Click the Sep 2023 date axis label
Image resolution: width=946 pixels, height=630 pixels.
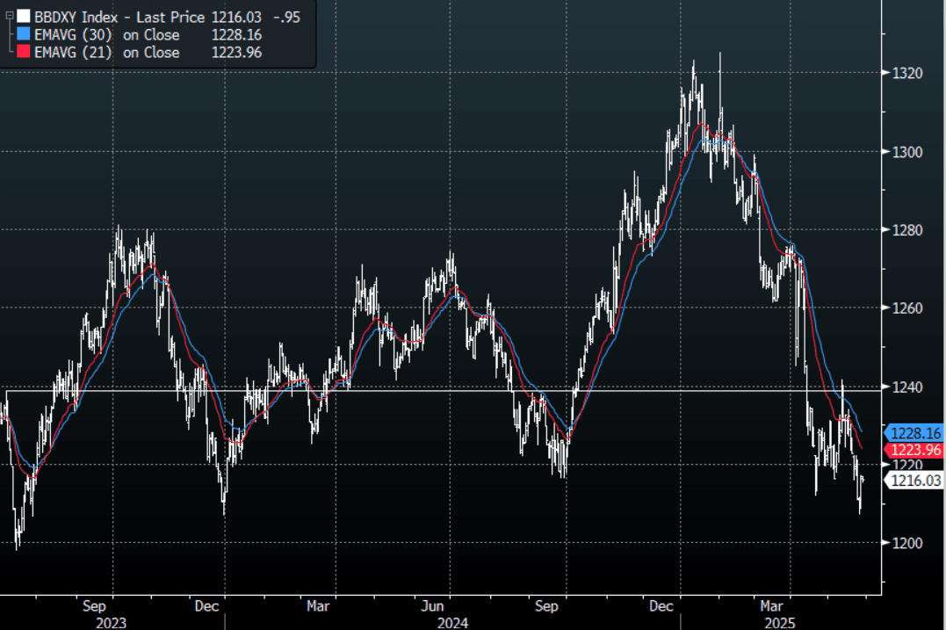(96, 605)
